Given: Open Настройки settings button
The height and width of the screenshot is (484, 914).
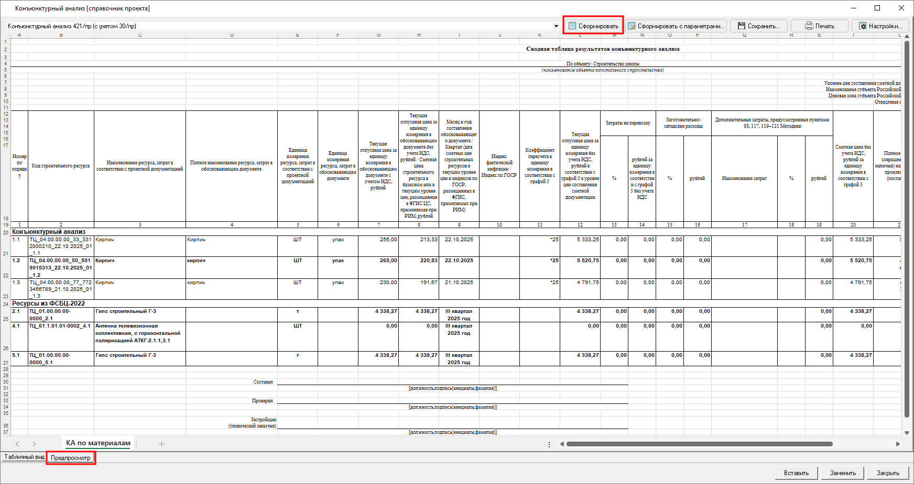Looking at the screenshot, I should tap(880, 26).
